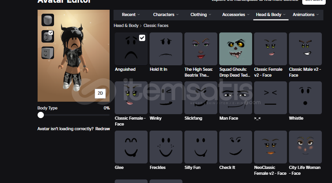The height and width of the screenshot is (183, 332).
Task: Click the Body Type 0% value
Action: point(107,108)
